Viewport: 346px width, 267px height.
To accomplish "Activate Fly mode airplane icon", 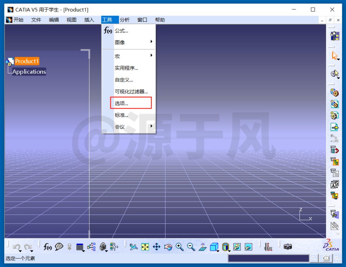I will [x=133, y=247].
